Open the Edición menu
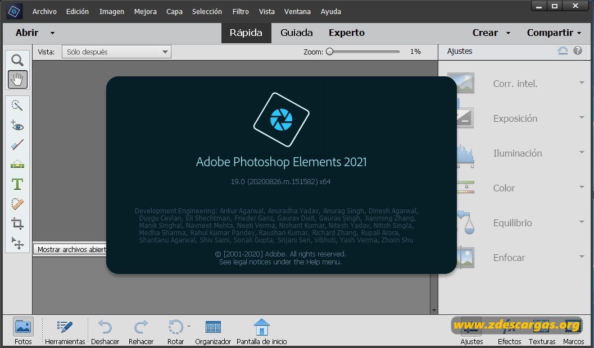 pyautogui.click(x=78, y=12)
